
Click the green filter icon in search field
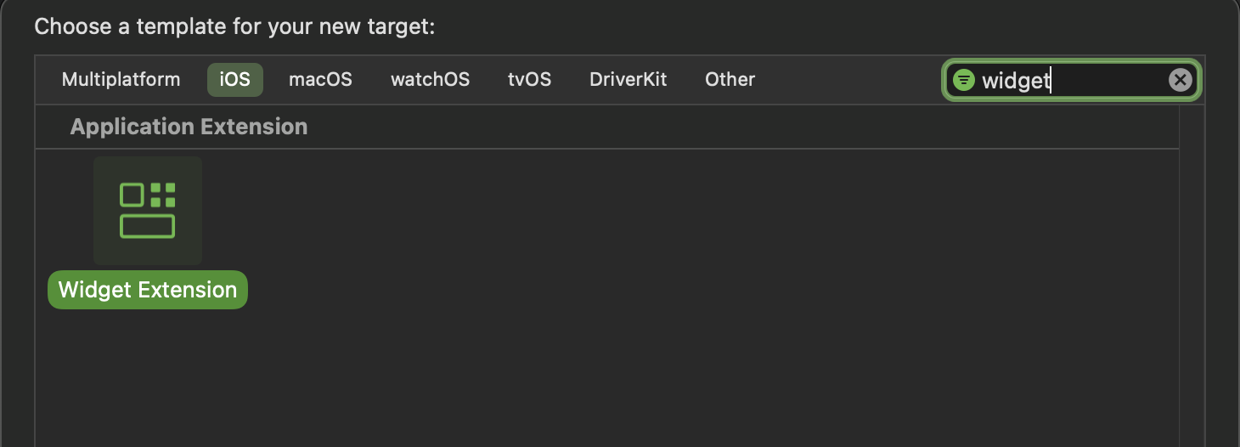click(963, 80)
